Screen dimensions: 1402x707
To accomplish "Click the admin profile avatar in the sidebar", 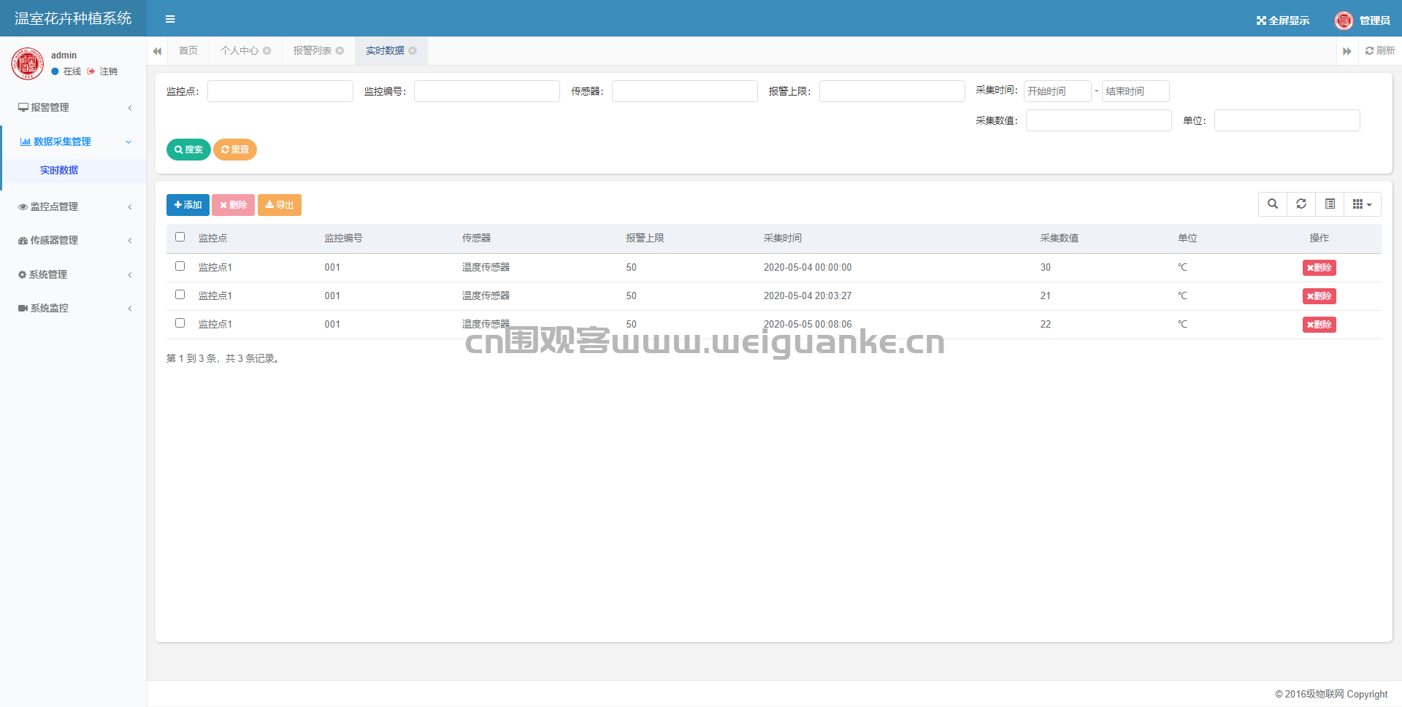I will pos(28,63).
